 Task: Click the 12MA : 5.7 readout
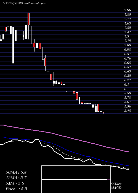click(x=16, y=178)
